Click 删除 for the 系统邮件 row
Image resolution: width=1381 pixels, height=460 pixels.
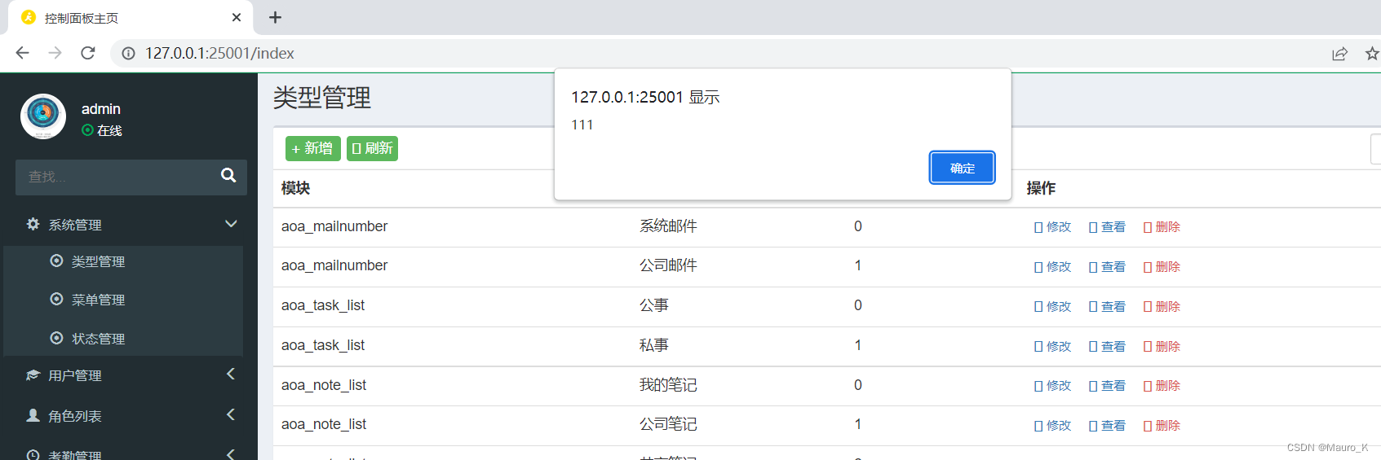[1162, 227]
